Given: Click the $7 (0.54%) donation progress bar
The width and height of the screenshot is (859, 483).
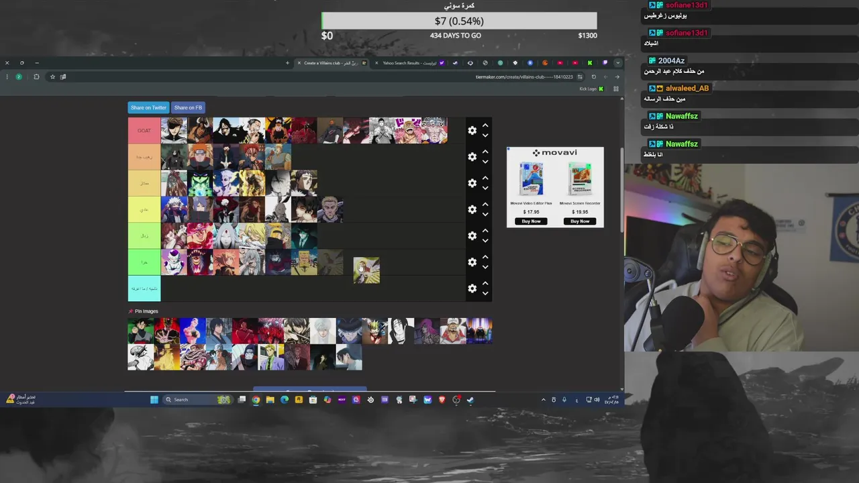Looking at the screenshot, I should [x=459, y=21].
